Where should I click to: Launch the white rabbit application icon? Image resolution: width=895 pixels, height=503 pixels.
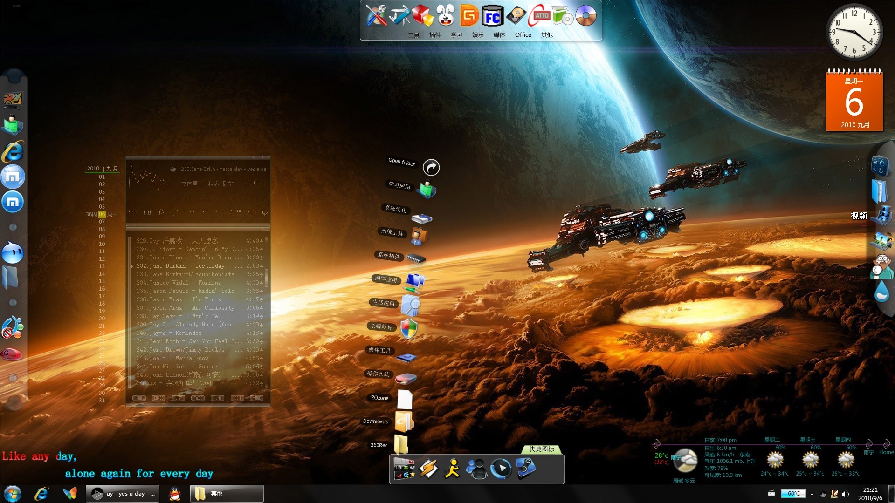click(x=446, y=15)
